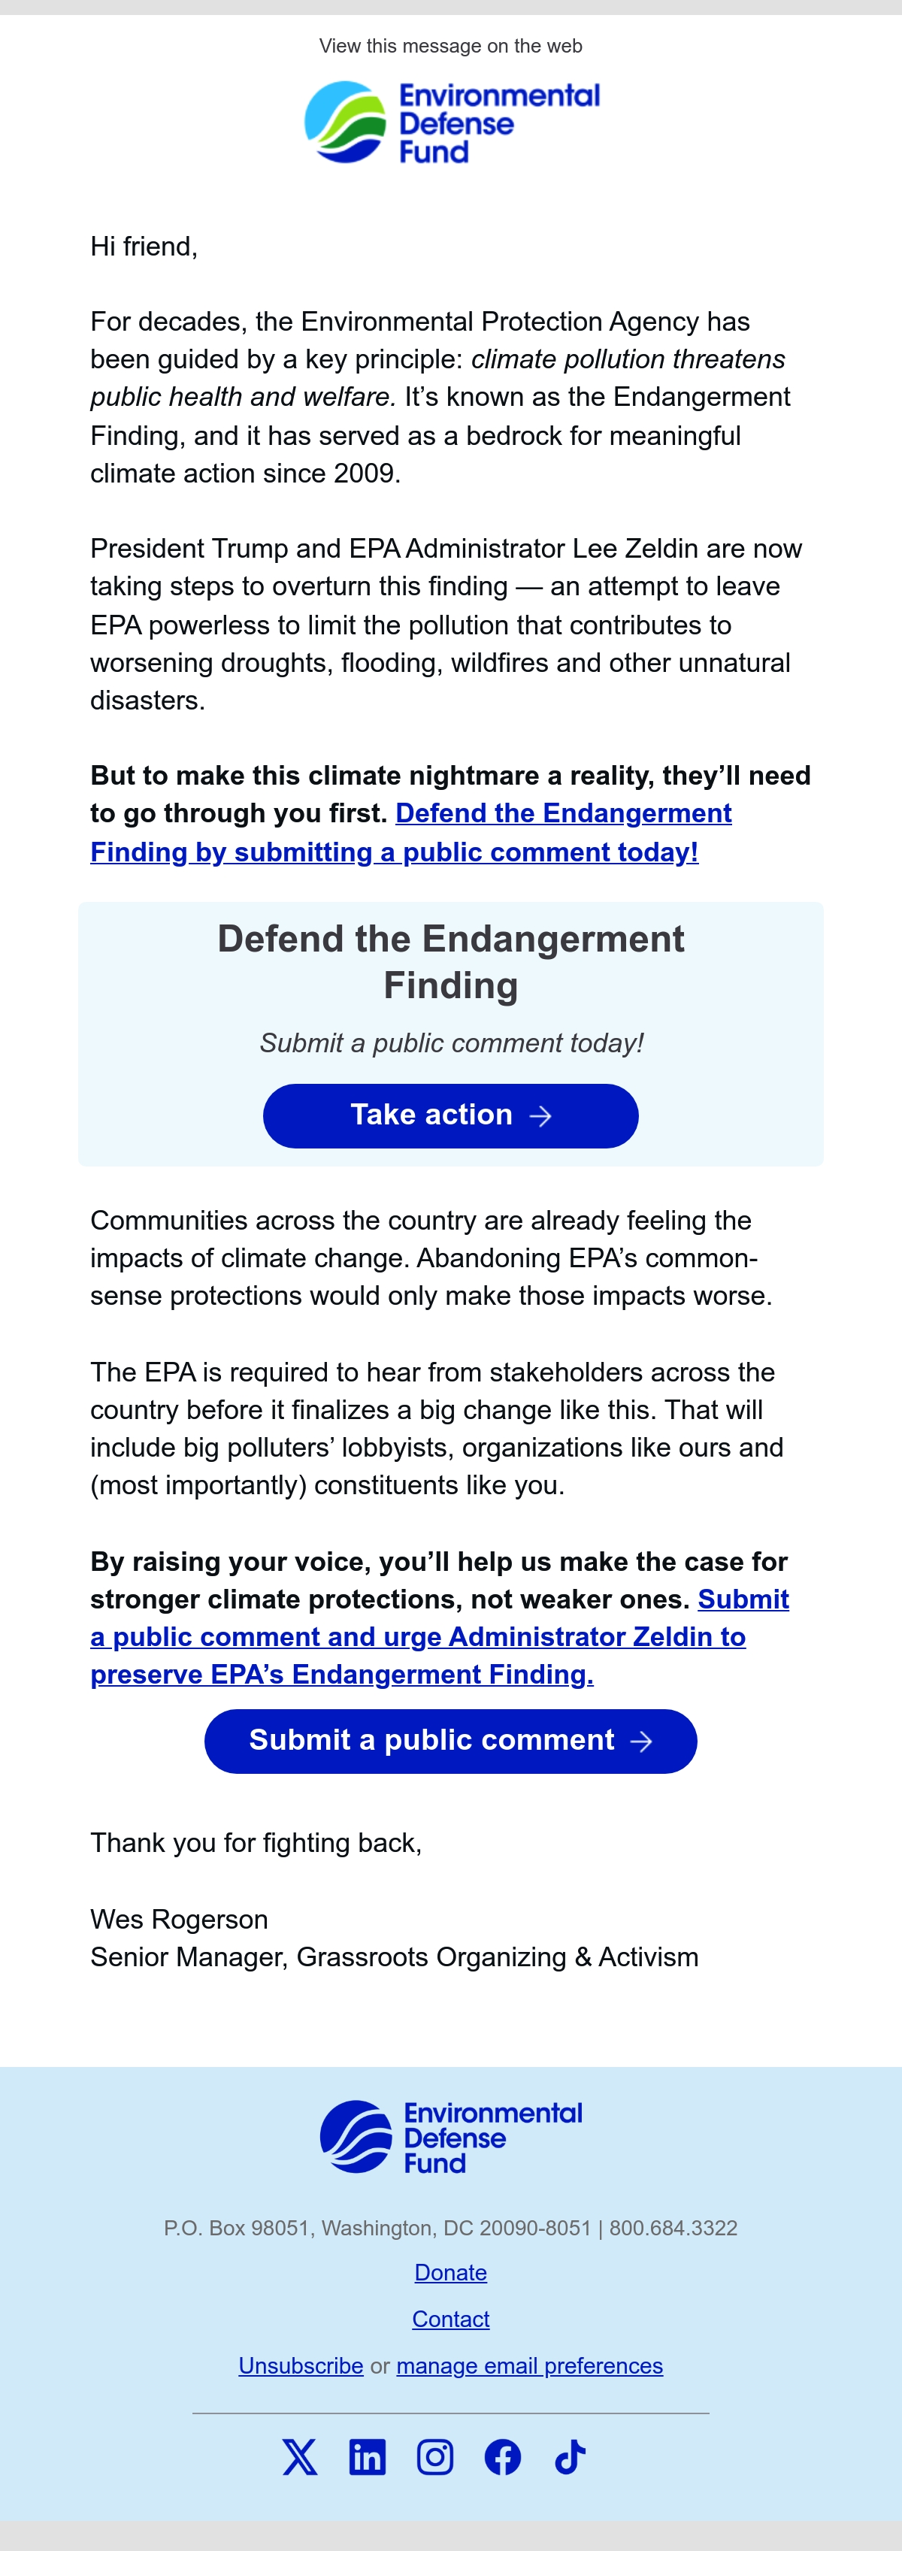Open the X (Twitter) social icon
The width and height of the screenshot is (902, 2551).
[x=300, y=2457]
